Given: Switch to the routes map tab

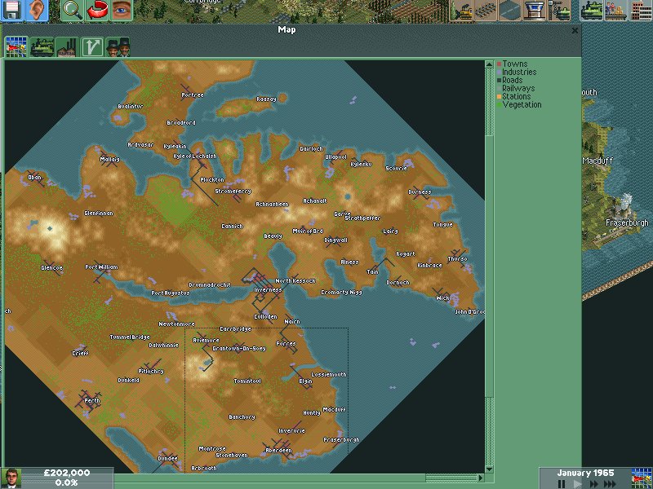Looking at the screenshot, I should 92,47.
